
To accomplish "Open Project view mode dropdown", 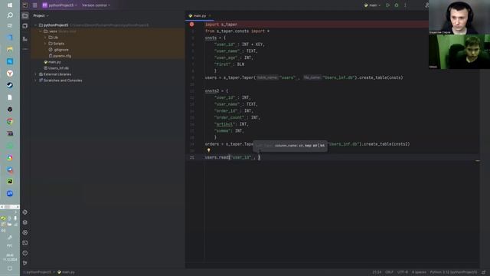I will click(x=41, y=15).
